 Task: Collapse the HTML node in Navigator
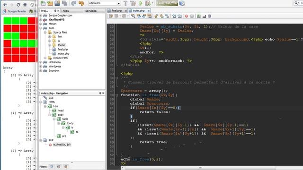click(41, 102)
